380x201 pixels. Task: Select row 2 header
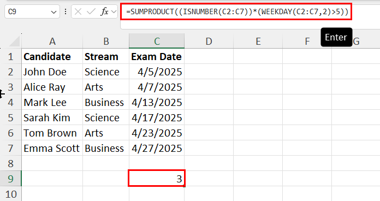[11, 72]
